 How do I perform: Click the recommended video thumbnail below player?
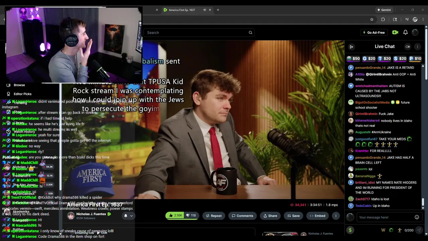point(280,234)
